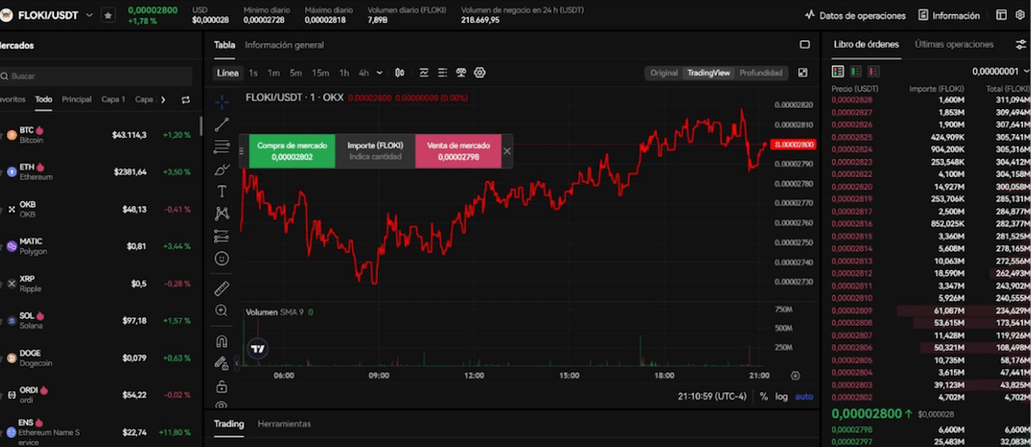Focus the Buscar market search field
The image size is (1031, 447).
[96, 76]
